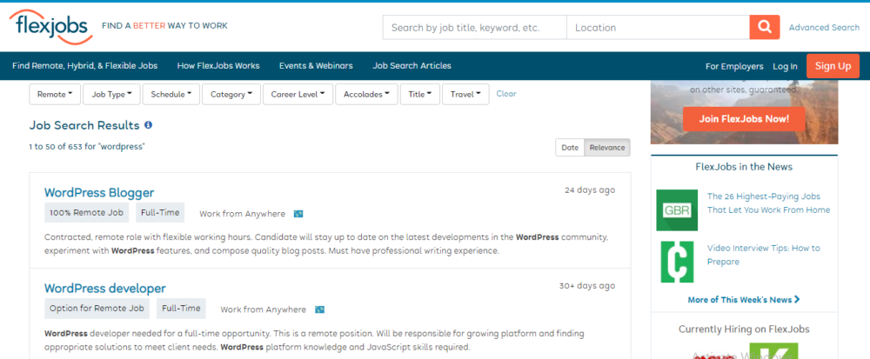870x359 pixels.
Task: Click the Log In link
Action: point(785,66)
